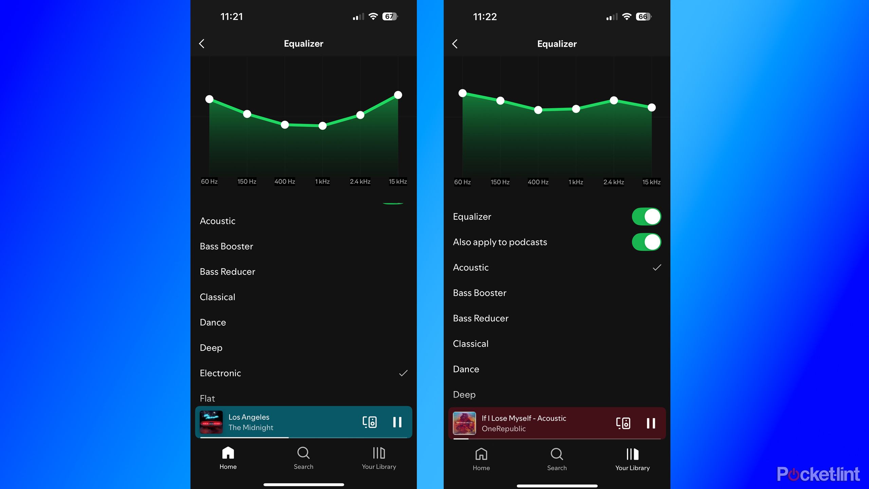The width and height of the screenshot is (869, 489).
Task: Select the Acoustic equalizer preset
Action: coord(218,221)
